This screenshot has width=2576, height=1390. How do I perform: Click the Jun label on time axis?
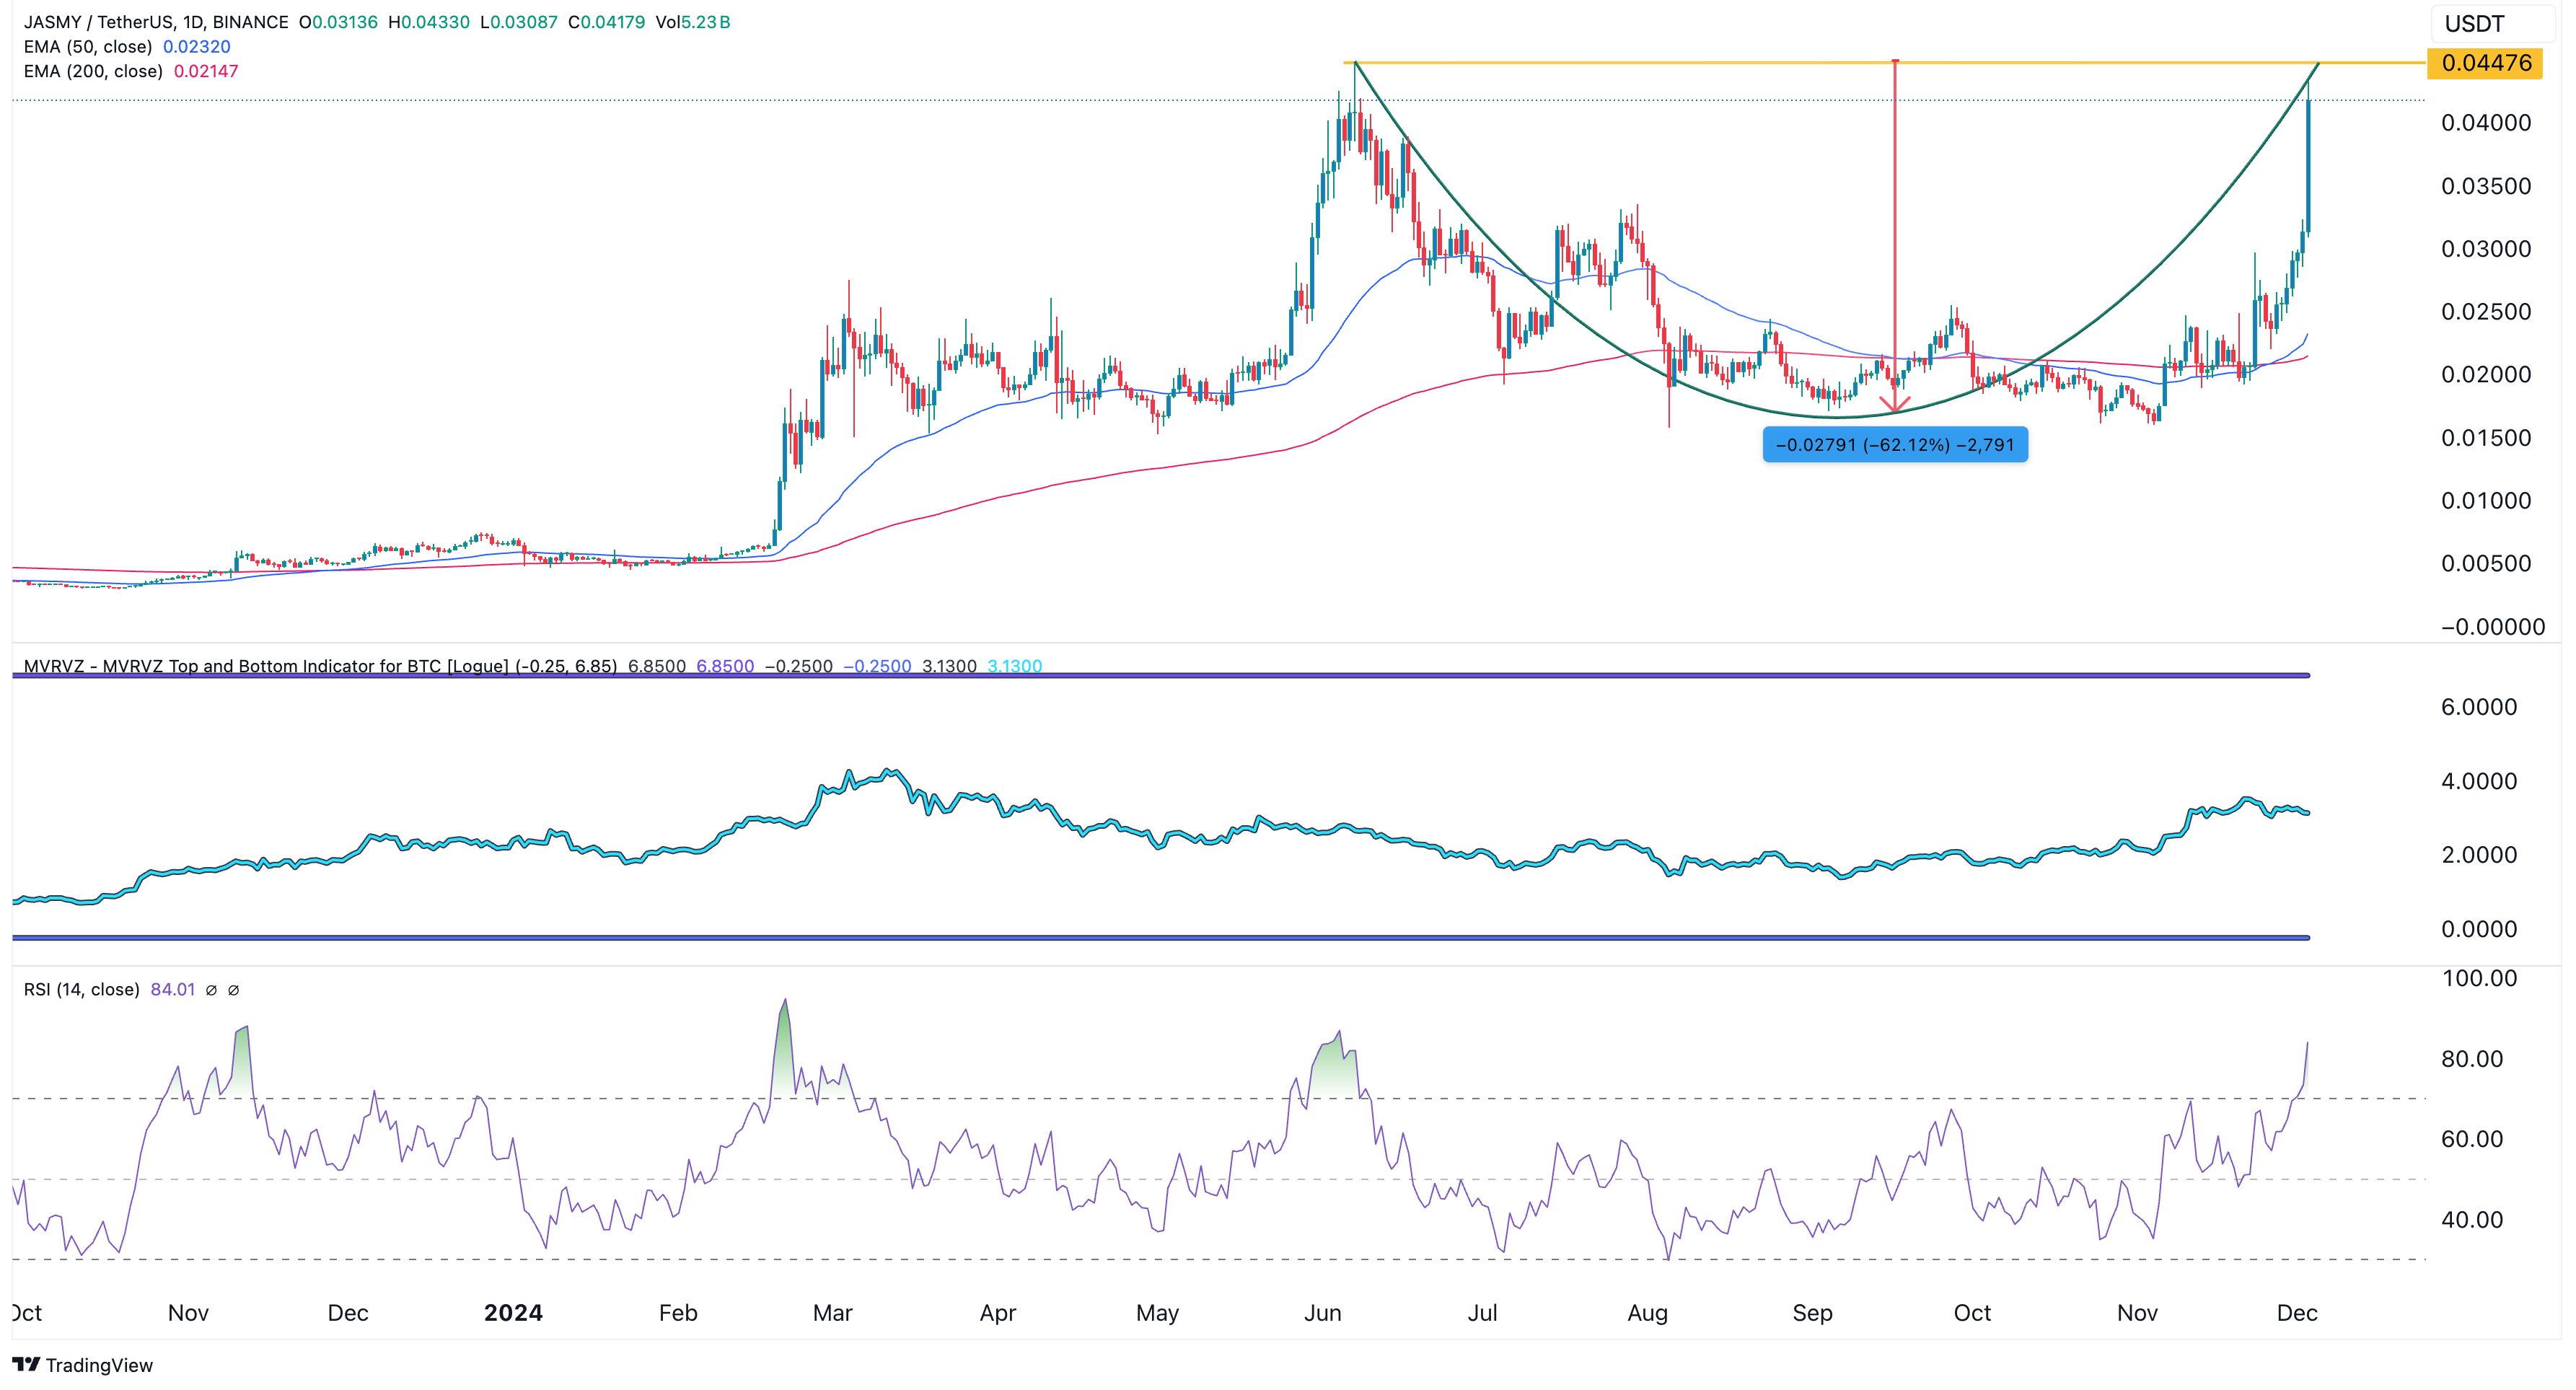(1322, 1313)
